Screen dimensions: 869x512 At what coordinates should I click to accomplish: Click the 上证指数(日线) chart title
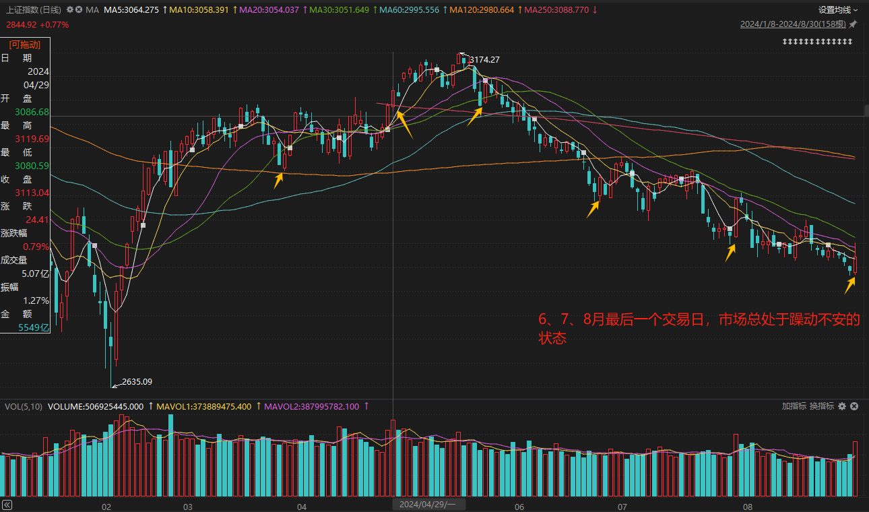34,10
